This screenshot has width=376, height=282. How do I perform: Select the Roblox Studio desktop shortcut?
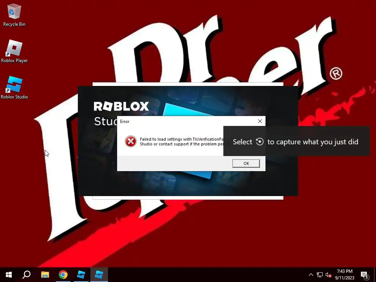click(14, 87)
